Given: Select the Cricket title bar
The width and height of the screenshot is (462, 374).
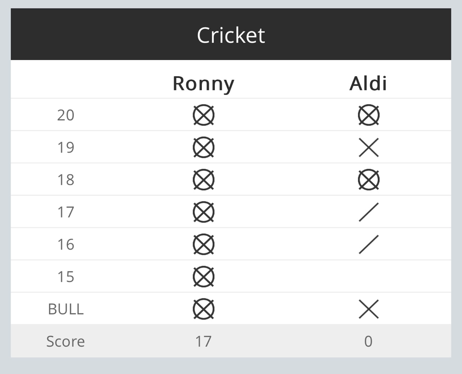Looking at the screenshot, I should [231, 34].
